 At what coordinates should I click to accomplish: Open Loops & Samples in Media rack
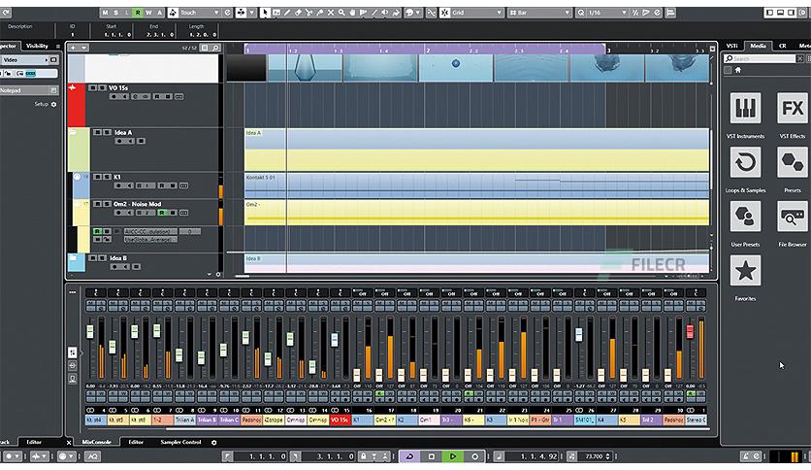point(744,162)
